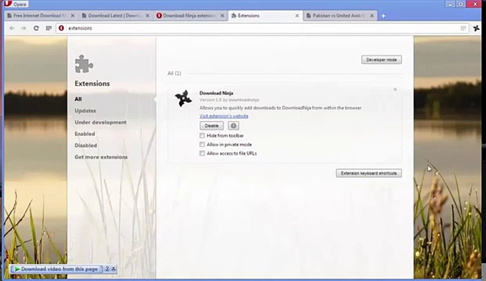Select All in Extensions sidebar
The height and width of the screenshot is (281, 486).
point(78,99)
